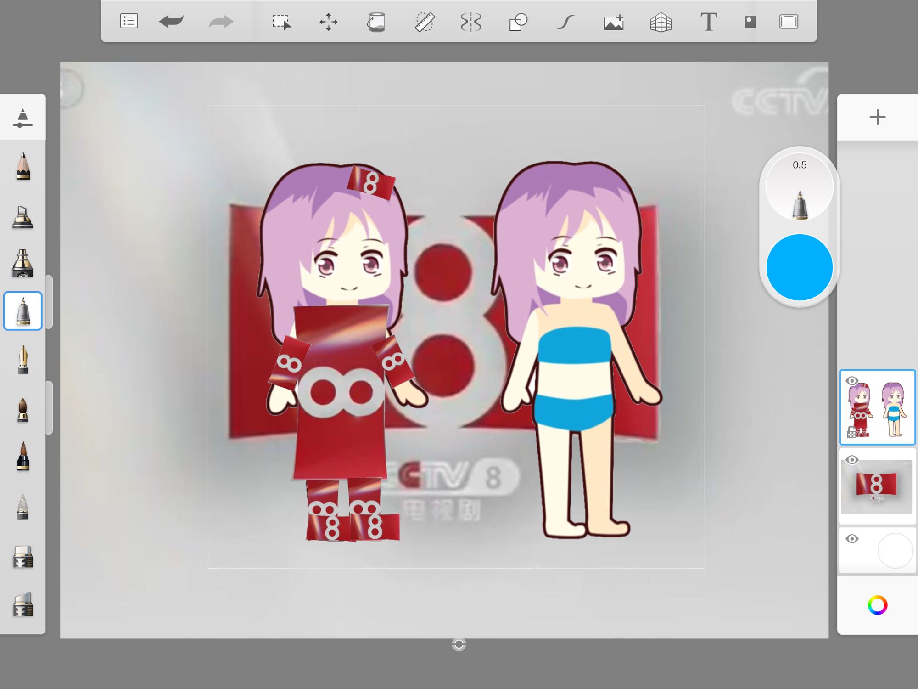Hide the character layer using its eye icon

(852, 381)
